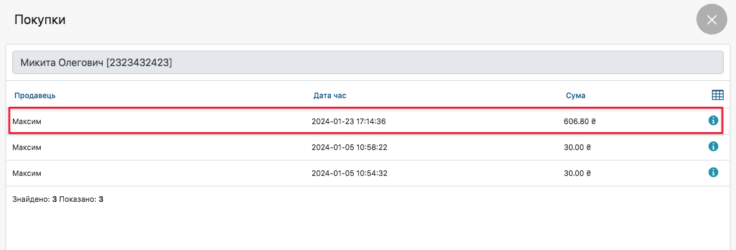Click seller Максим in the 10:54:32 row
Image resolution: width=736 pixels, height=250 pixels.
click(27, 173)
